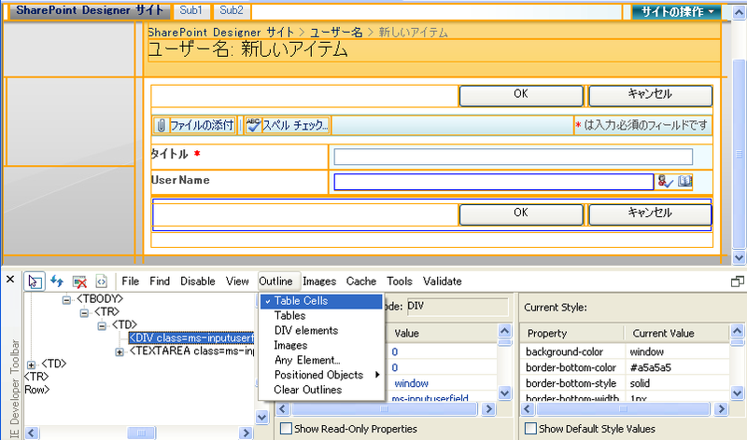Click the ファイルの添付 link
This screenshot has height=440, width=747.
202,126
